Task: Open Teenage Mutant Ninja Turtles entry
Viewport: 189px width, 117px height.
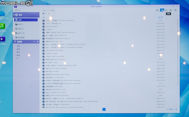Action: [61, 66]
